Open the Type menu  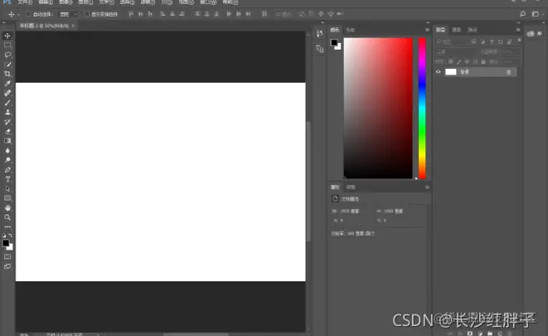[x=106, y=2]
